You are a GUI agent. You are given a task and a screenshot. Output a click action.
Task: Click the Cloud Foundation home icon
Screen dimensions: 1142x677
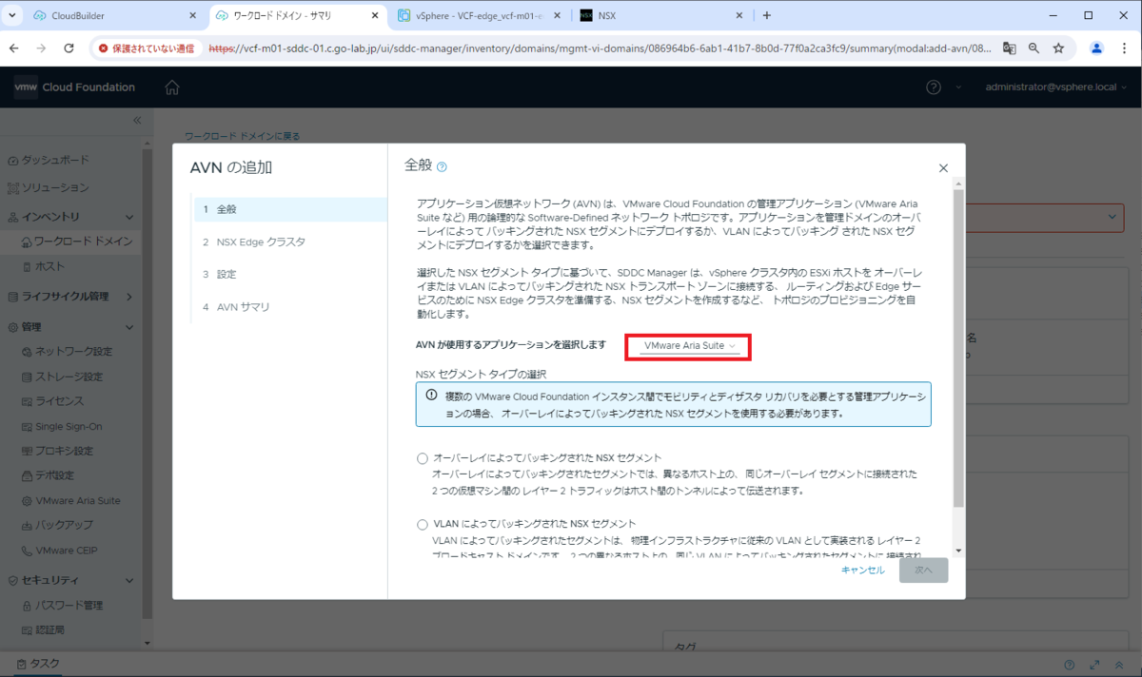[x=172, y=87]
